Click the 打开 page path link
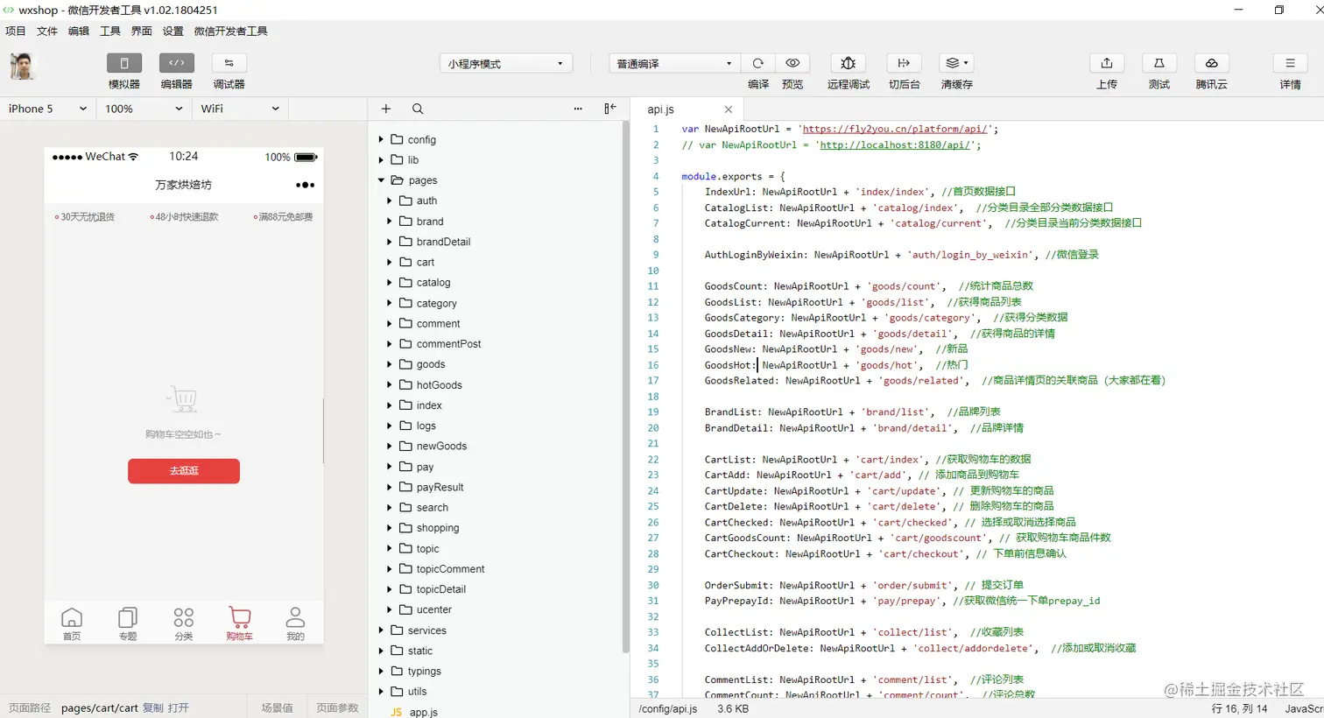 [178, 707]
